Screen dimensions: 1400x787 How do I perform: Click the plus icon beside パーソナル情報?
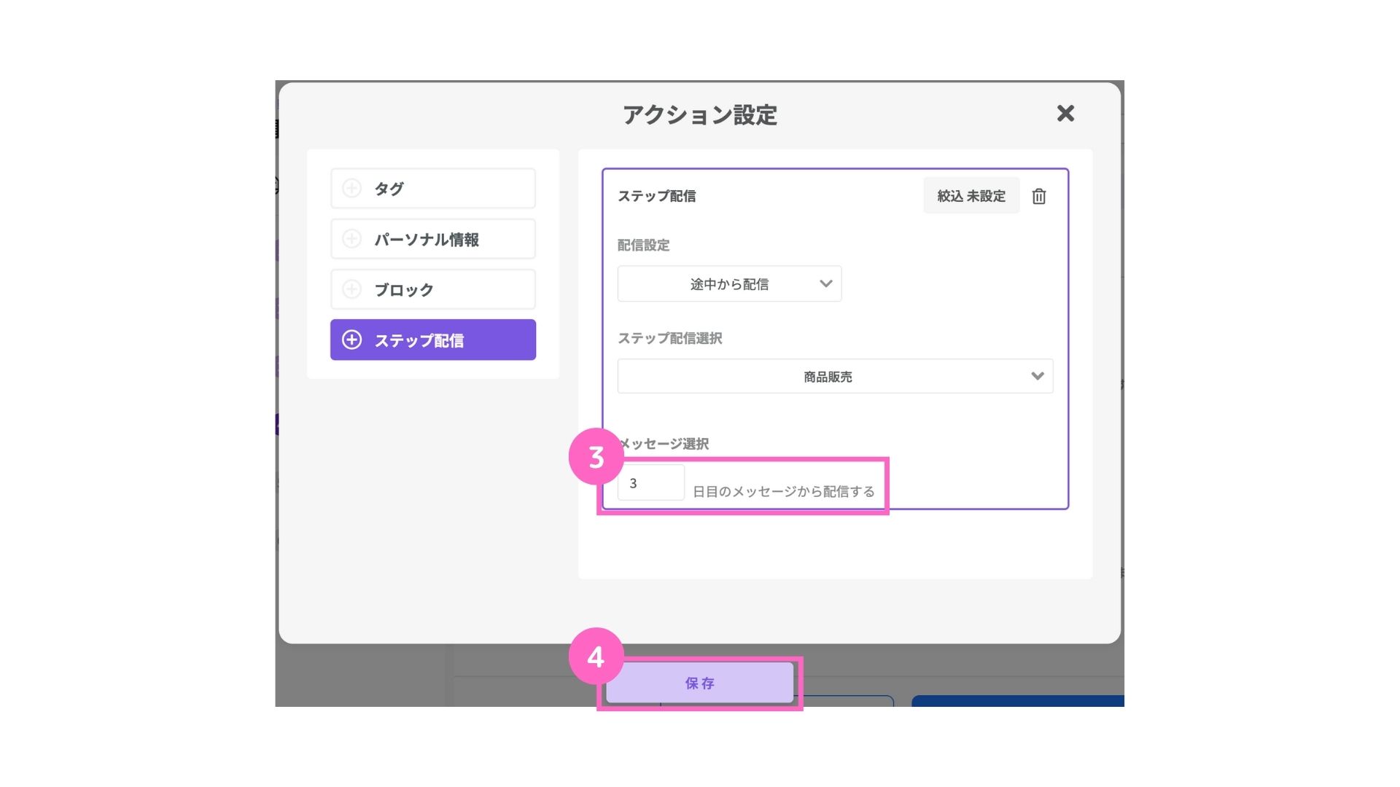351,238
